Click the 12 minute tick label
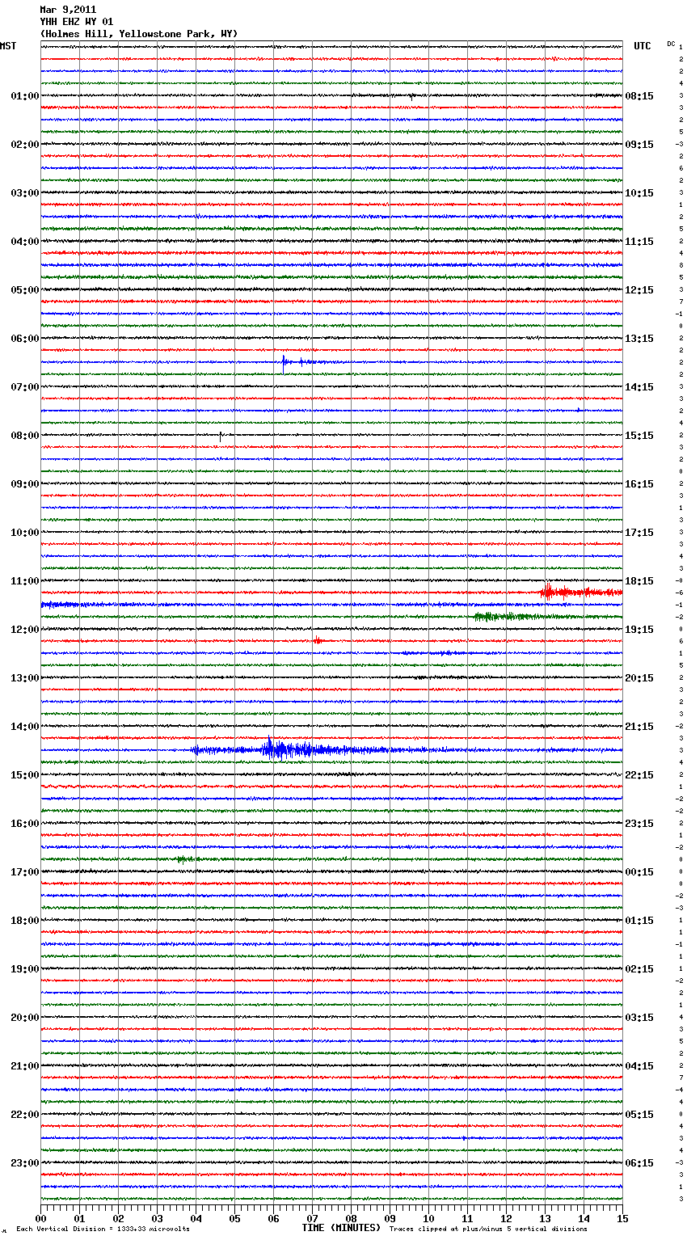The image size is (687, 1240). (x=506, y=1219)
